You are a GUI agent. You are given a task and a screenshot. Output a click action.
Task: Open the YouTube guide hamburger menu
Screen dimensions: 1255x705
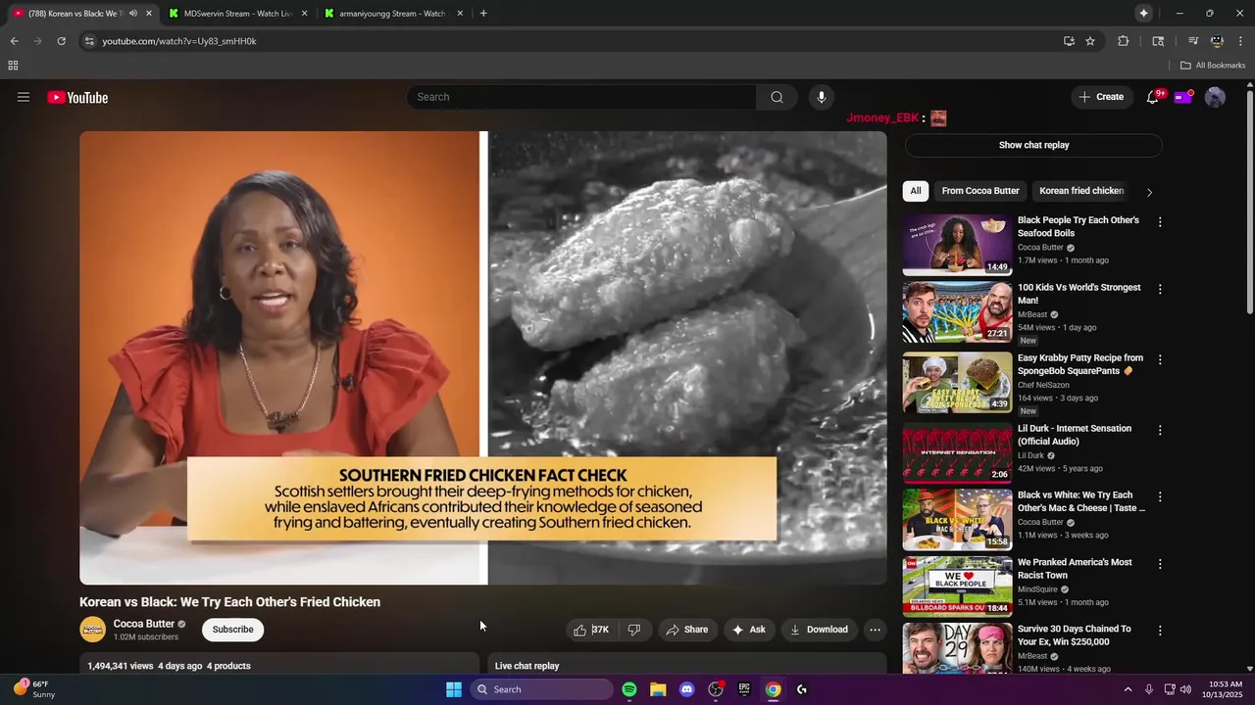tap(24, 97)
